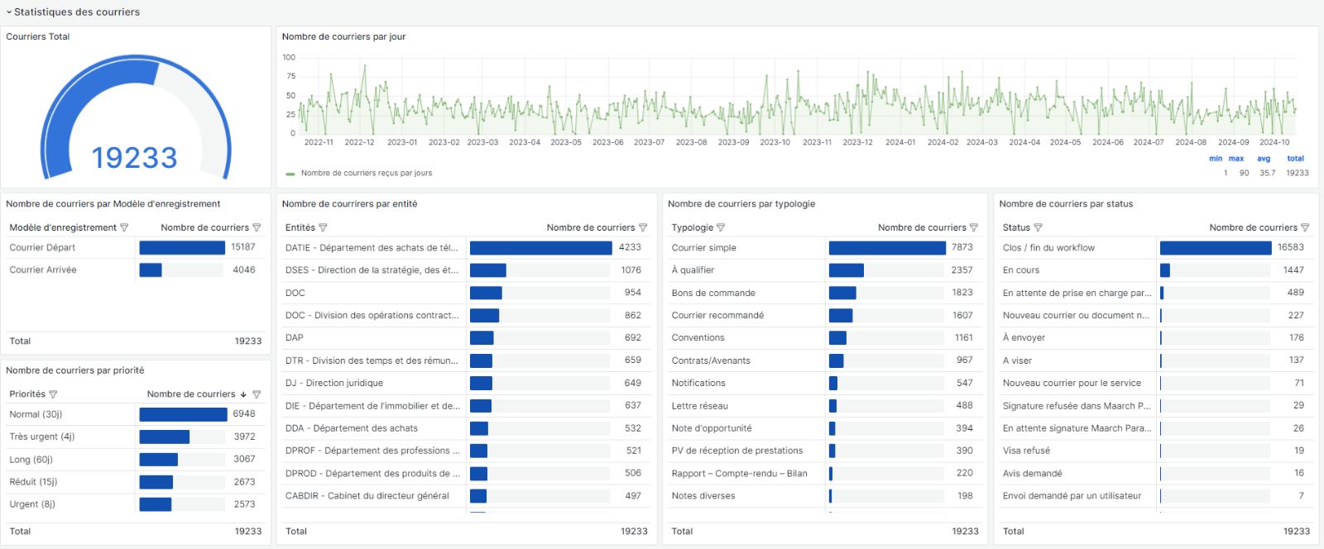Sort chart legend by avg column
1324x549 pixels.
click(1264, 159)
